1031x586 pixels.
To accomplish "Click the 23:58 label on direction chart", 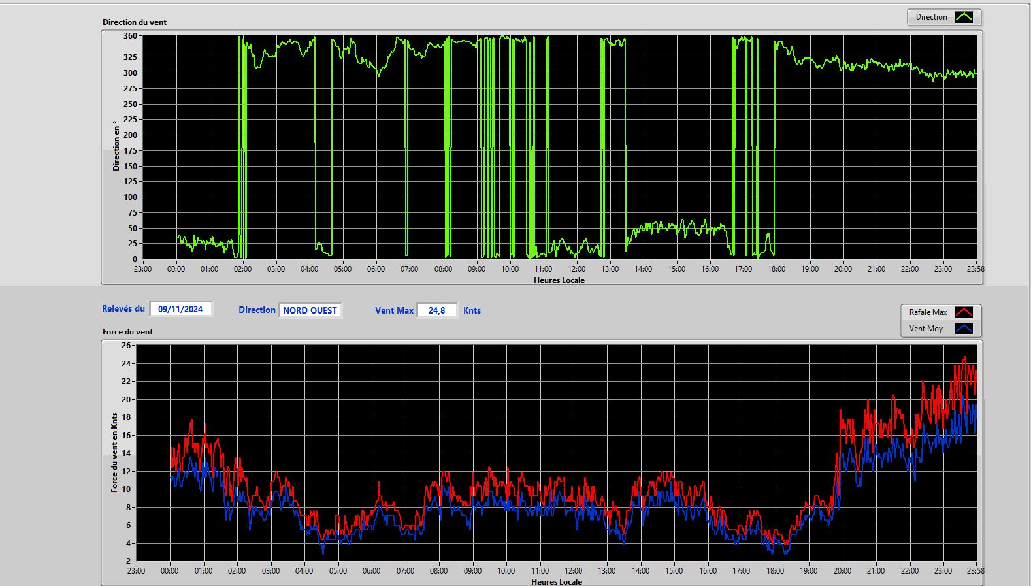I will coord(975,269).
